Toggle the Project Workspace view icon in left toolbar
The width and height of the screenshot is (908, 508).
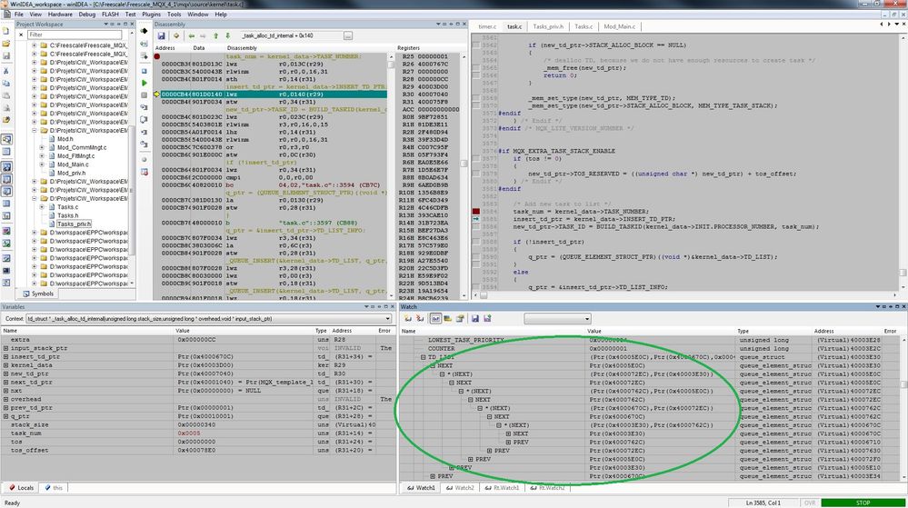click(6, 140)
